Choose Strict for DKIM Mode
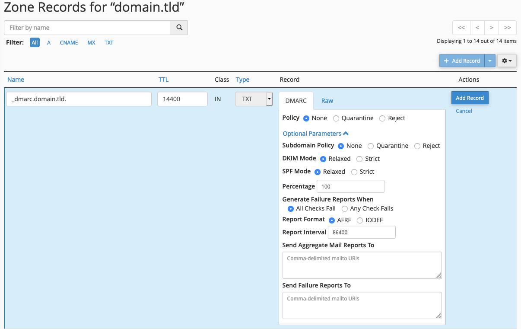 (359, 159)
